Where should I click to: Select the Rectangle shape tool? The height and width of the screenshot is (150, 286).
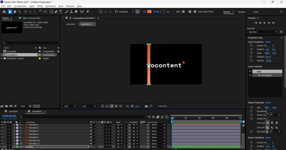coord(51,12)
